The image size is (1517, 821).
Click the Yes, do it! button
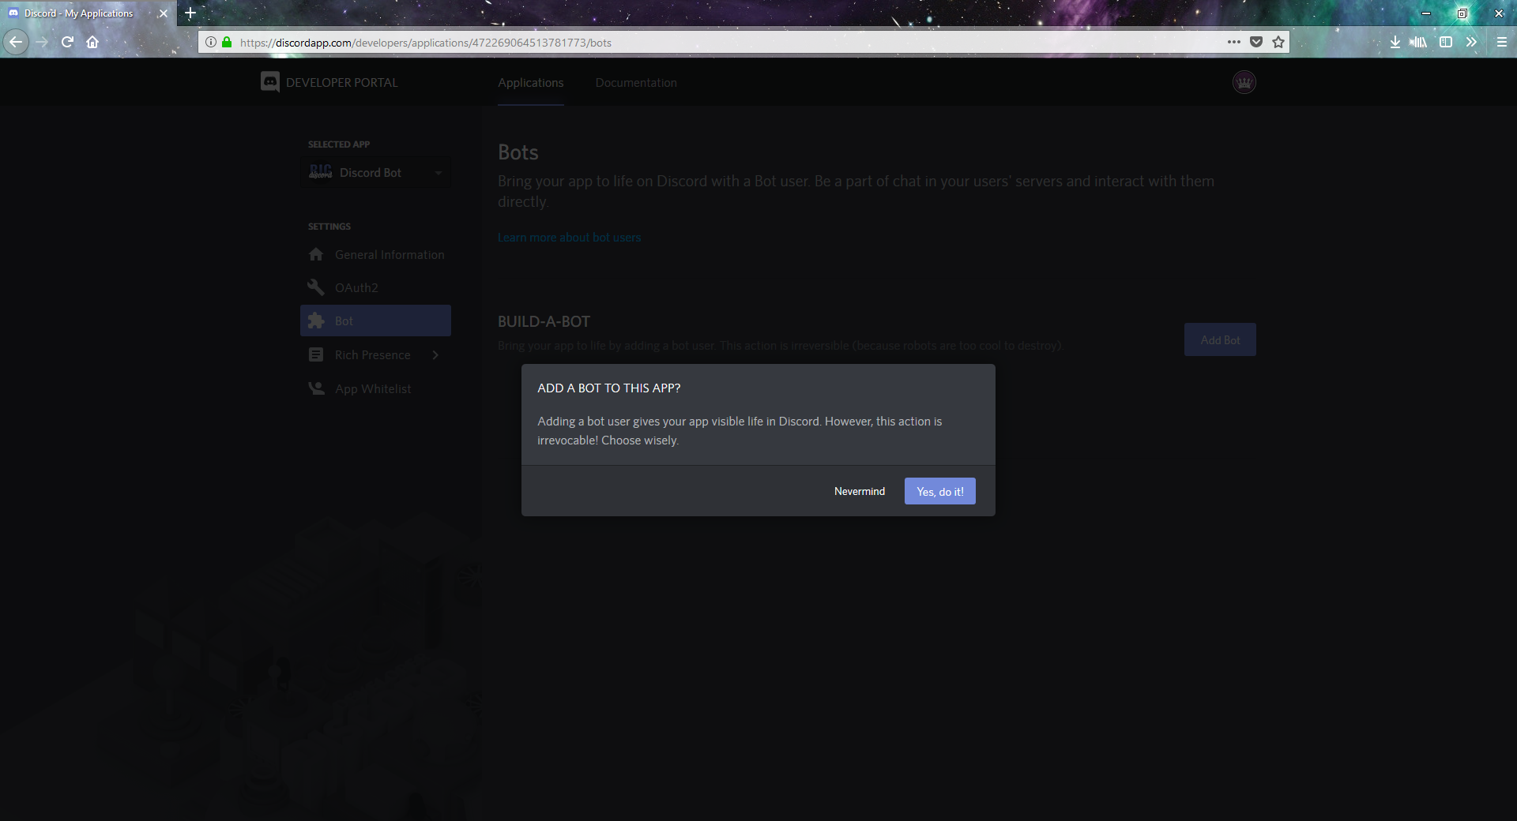click(939, 490)
